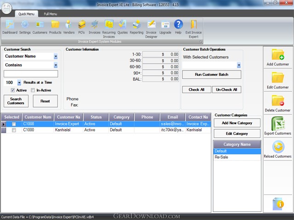Click the Category Name column header
The width and height of the screenshot is (294, 220).
coord(237,144)
